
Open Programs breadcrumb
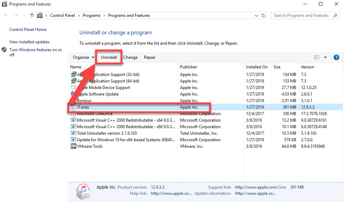(x=91, y=15)
